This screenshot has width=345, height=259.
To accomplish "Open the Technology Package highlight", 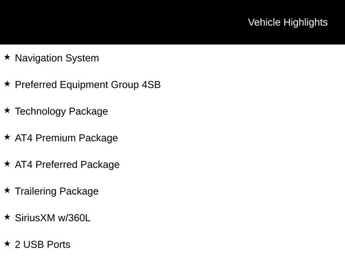I will point(61,112).
